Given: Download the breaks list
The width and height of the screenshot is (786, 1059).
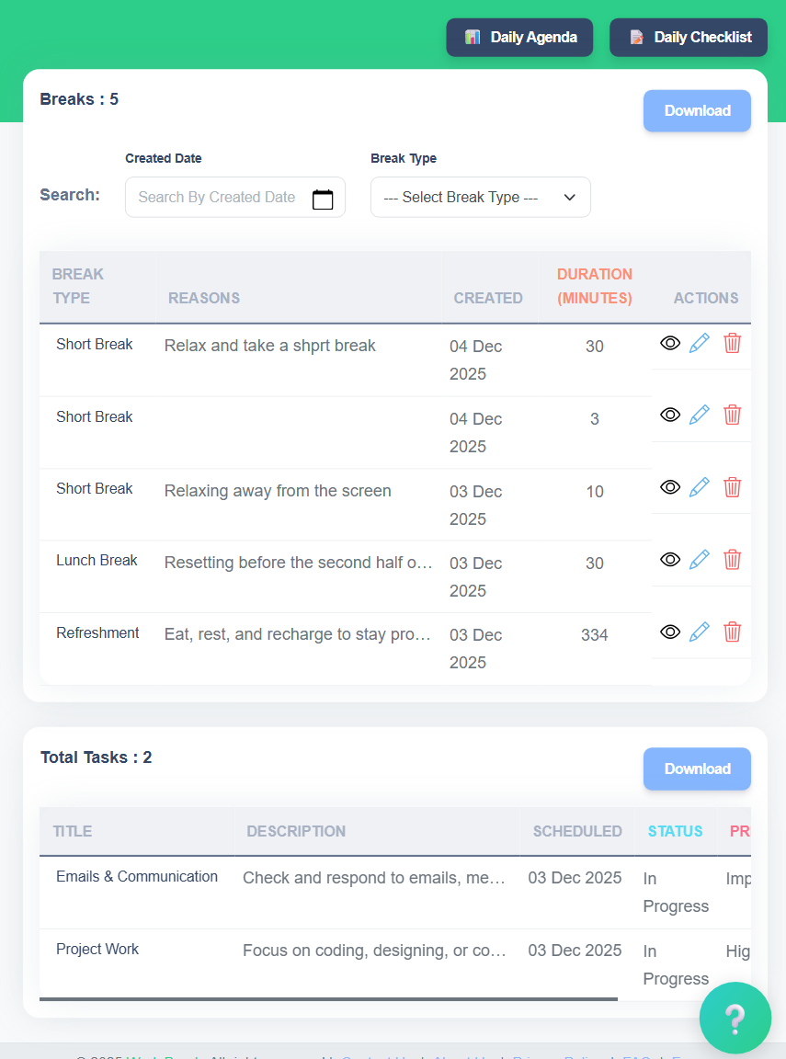Looking at the screenshot, I should [x=697, y=110].
